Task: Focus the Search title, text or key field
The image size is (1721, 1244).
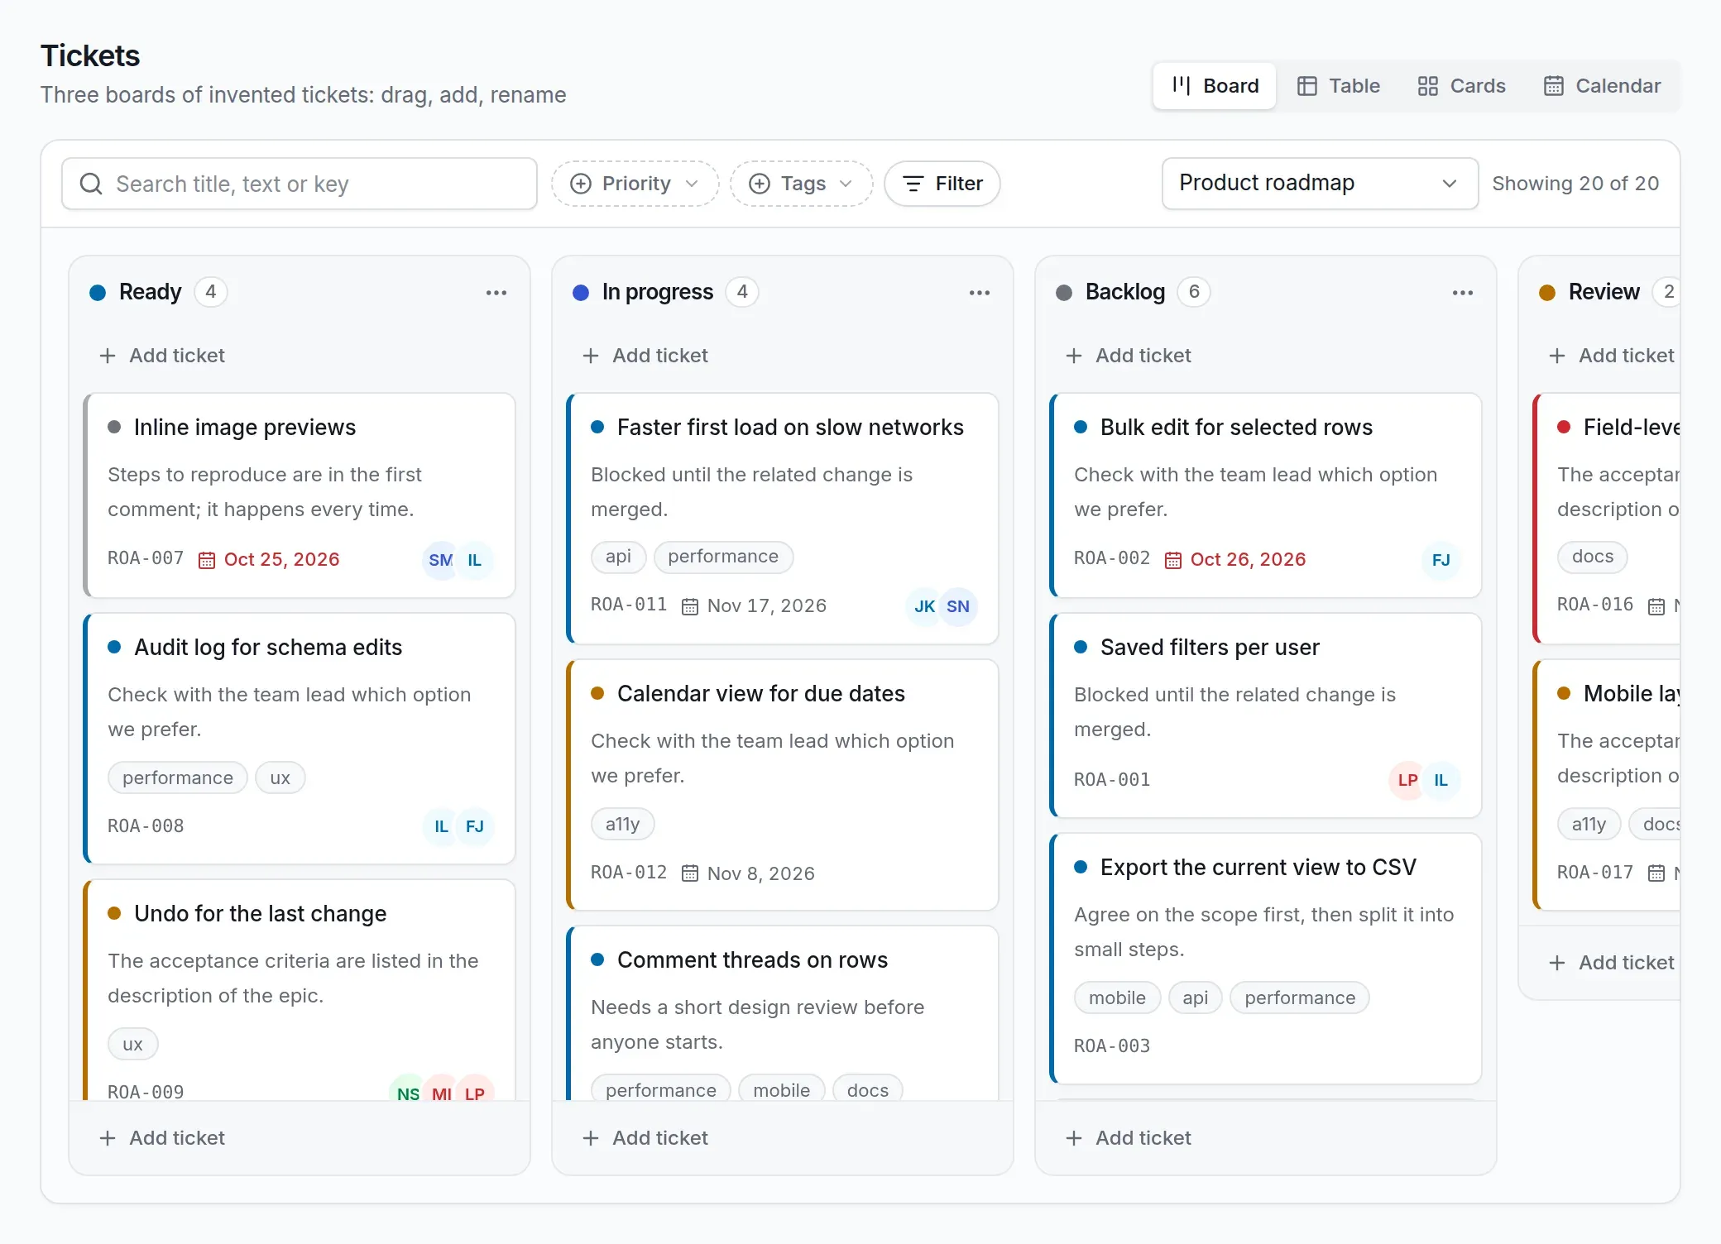Action: (x=300, y=184)
